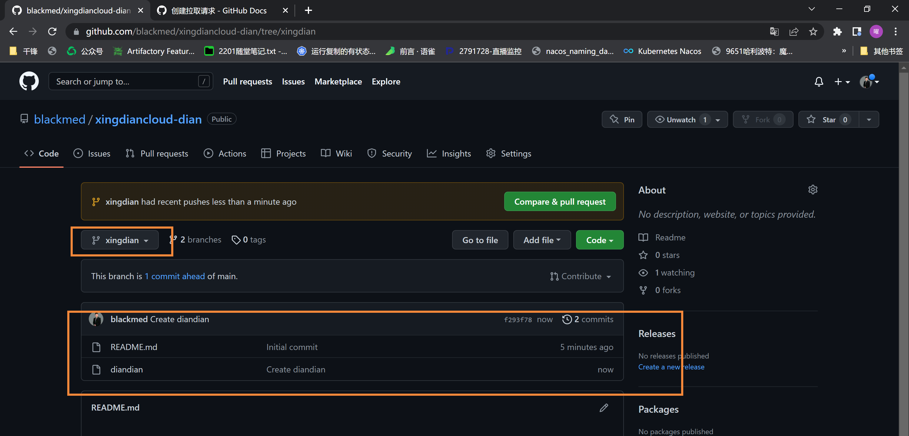Expand the xingdian branch selector
The height and width of the screenshot is (436, 909).
120,240
